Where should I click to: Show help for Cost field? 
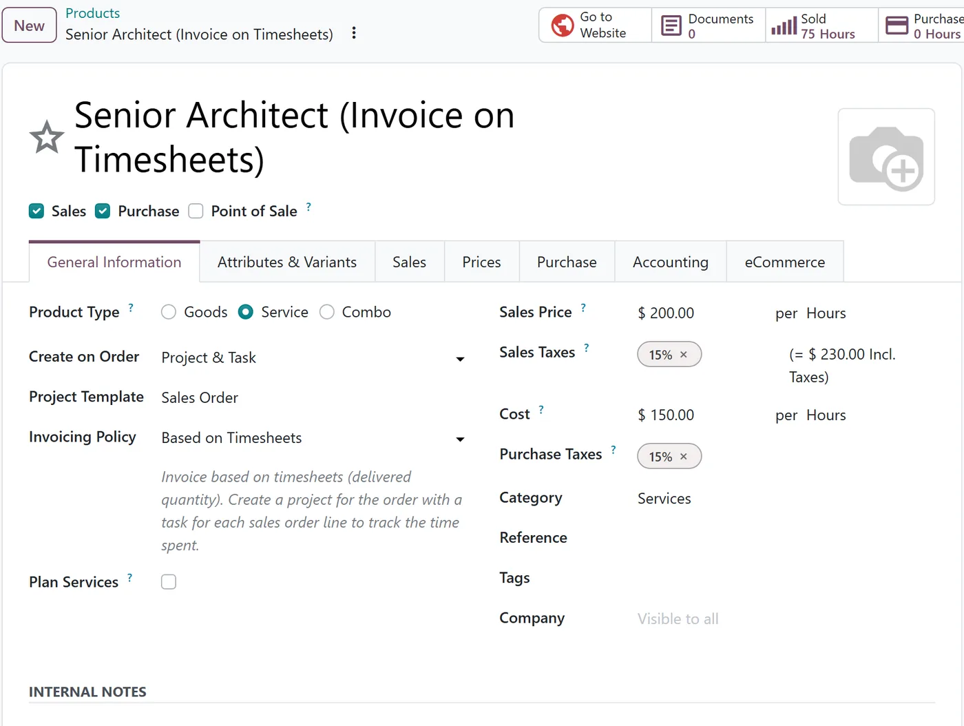(541, 410)
